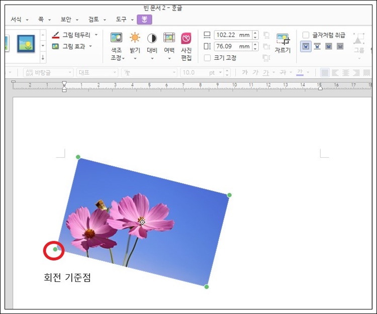The height and width of the screenshot is (314, 377).
Task: Click the underline 가 icon
Action: (x=266, y=72)
